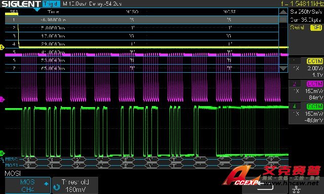Click the decode list scroll up arrow
Viewport: 324px width, 194px height.
pos(283,12)
